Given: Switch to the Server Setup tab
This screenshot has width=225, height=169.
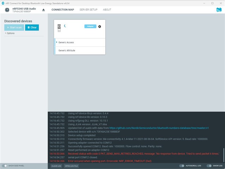Looking at the screenshot, I should point(88,10).
